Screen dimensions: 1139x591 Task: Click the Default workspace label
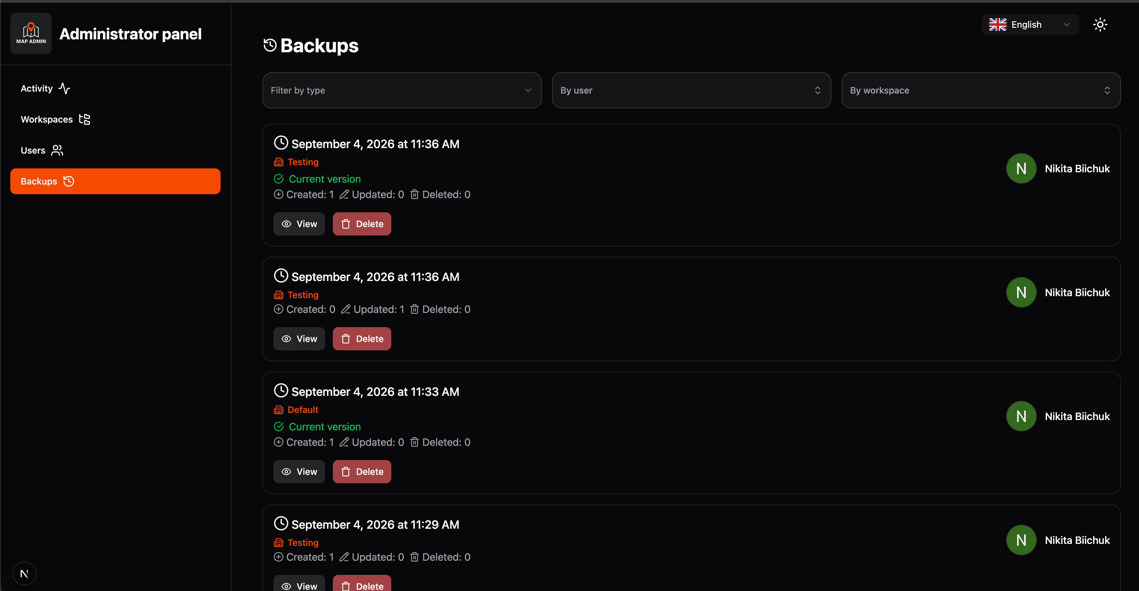303,410
